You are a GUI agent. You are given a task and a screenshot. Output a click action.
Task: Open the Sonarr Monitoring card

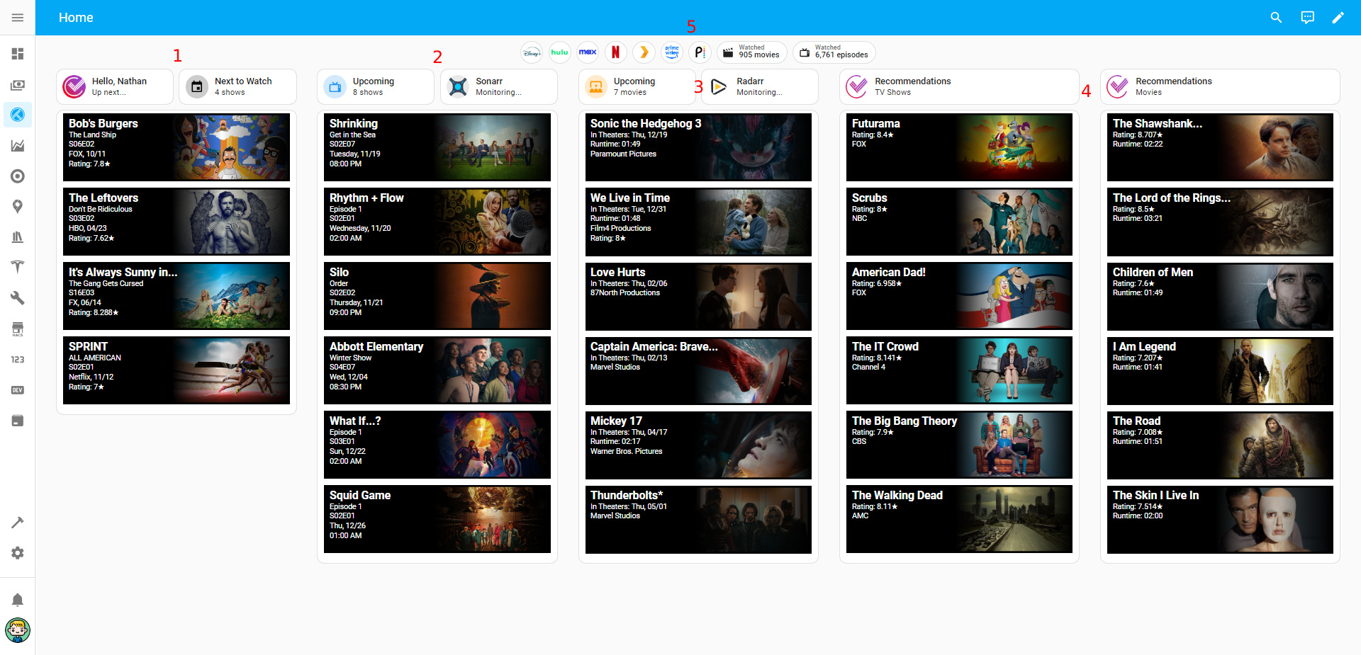498,86
